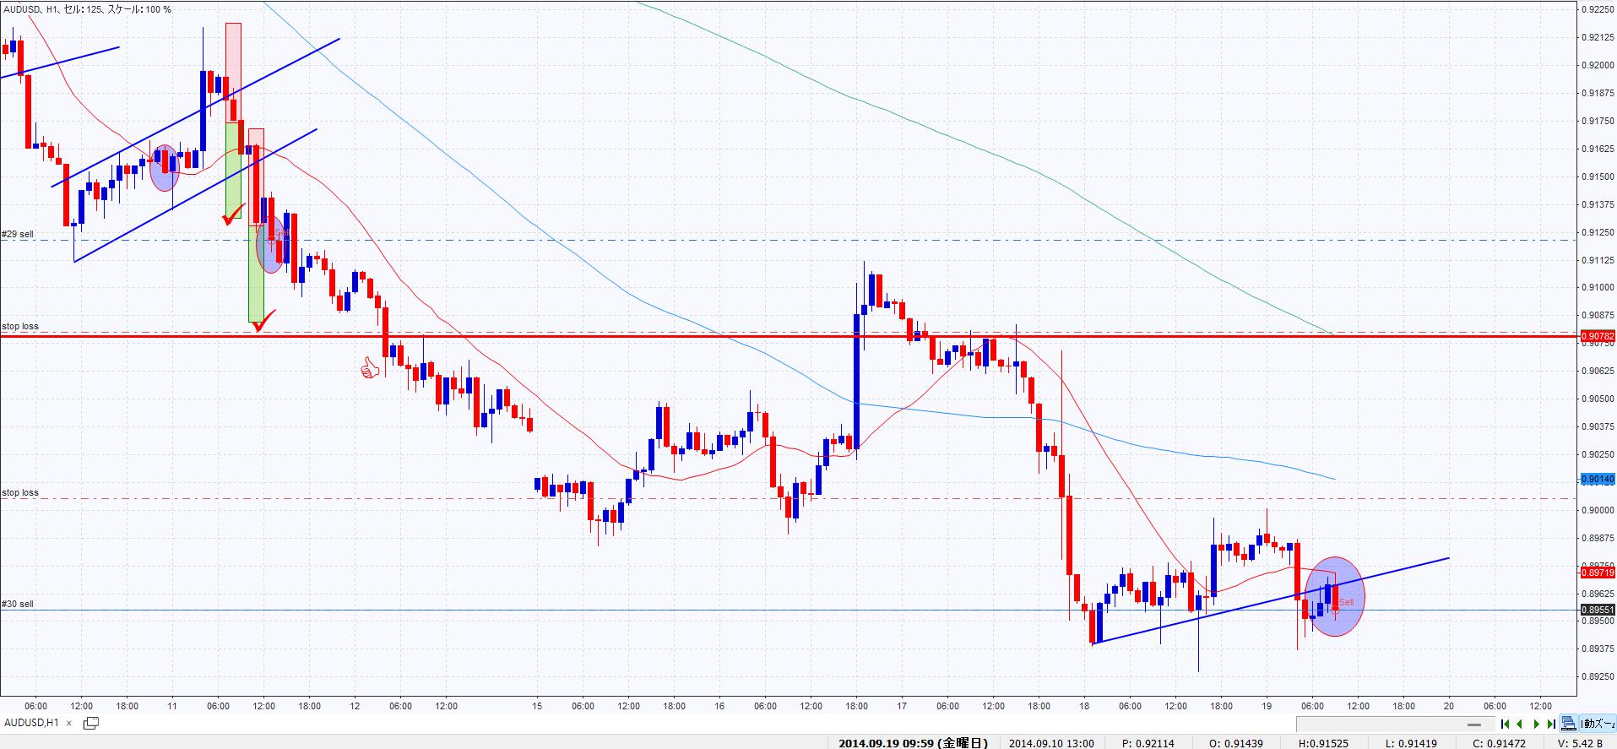This screenshot has height=749, width=1617.
Task: Click the red pointing hand marker on the chart
Action: [x=369, y=368]
